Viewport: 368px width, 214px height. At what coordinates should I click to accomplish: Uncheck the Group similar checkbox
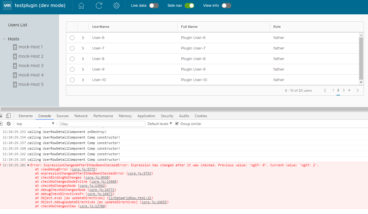click(177, 124)
